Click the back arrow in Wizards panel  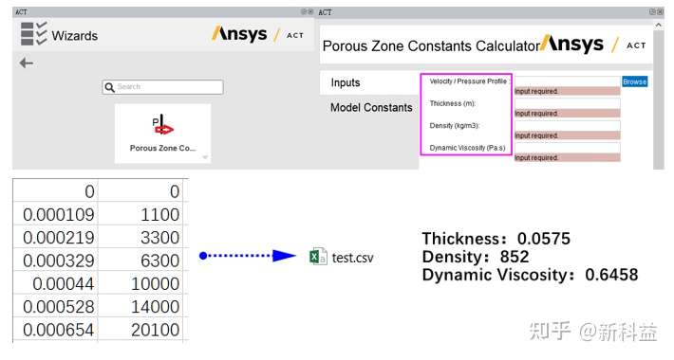(x=27, y=63)
